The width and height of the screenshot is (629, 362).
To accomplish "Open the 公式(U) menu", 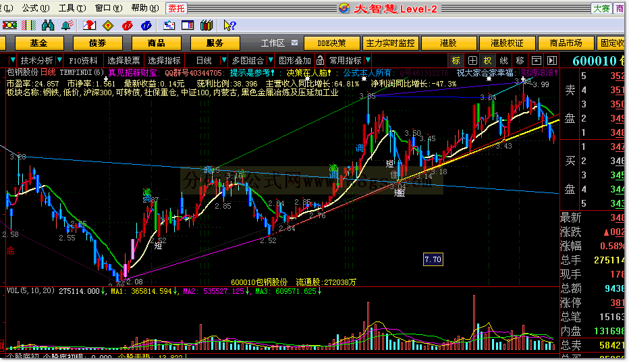I will [x=36, y=8].
